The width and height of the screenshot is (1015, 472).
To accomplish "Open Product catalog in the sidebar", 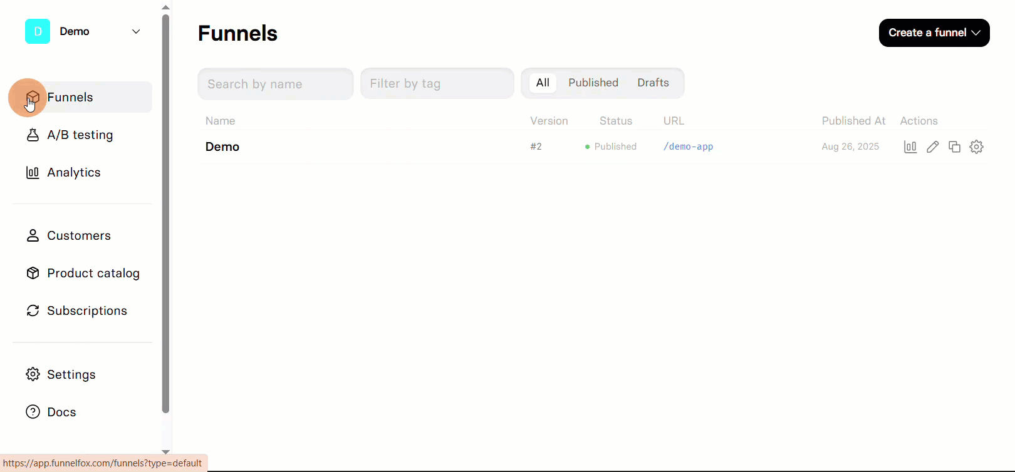I will [x=93, y=273].
